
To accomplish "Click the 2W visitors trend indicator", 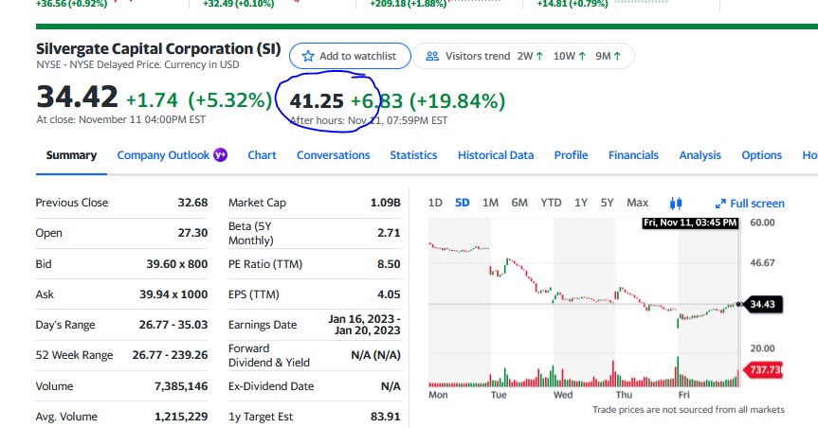I will [x=530, y=56].
